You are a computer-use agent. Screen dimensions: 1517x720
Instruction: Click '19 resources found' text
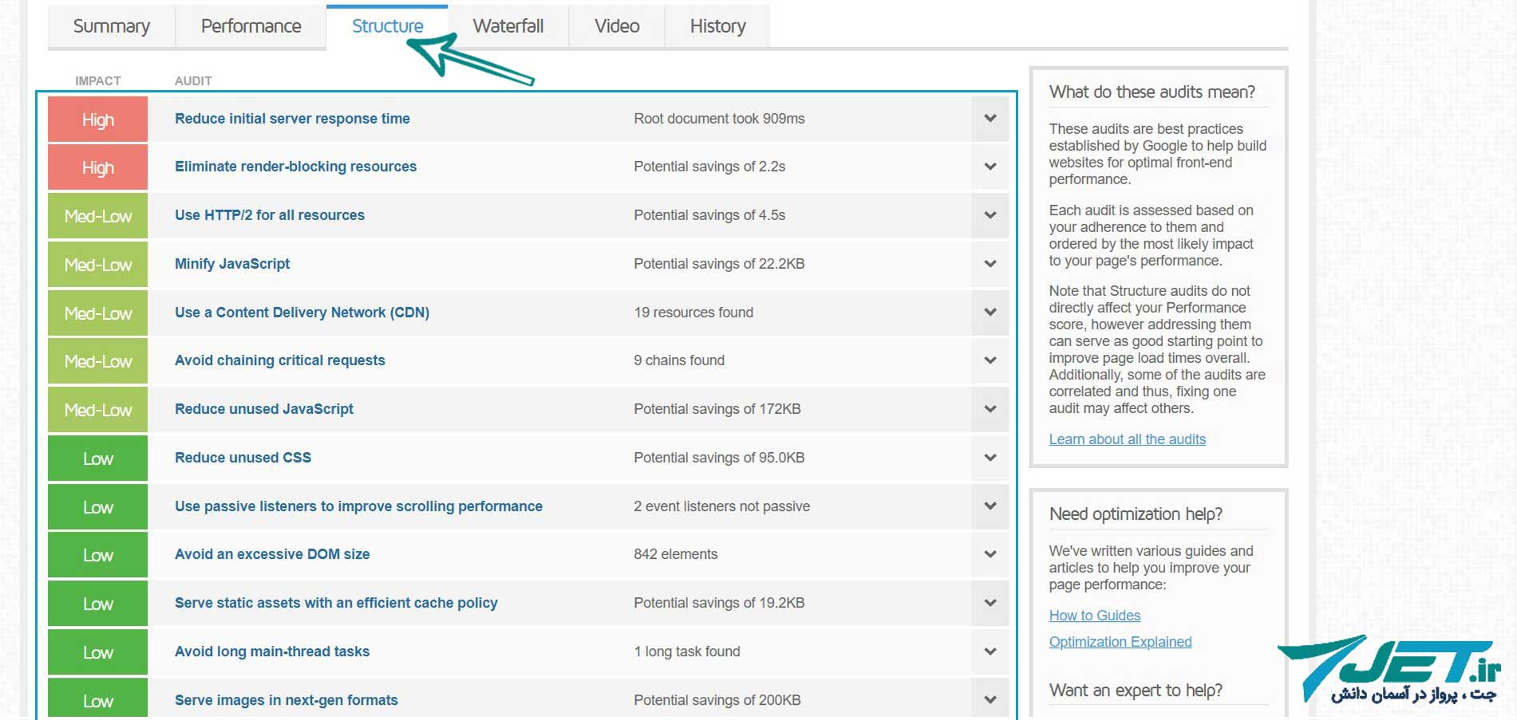tap(693, 313)
